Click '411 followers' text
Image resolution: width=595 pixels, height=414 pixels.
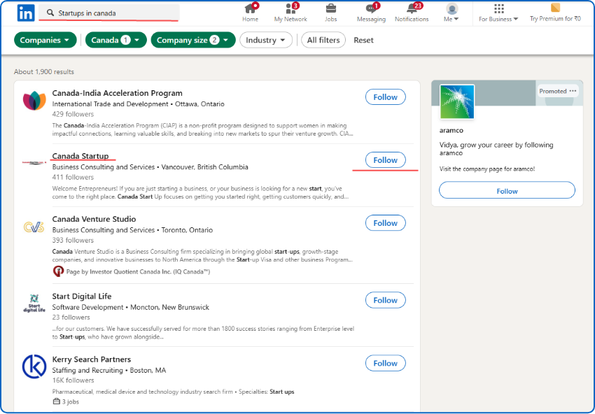tap(73, 177)
